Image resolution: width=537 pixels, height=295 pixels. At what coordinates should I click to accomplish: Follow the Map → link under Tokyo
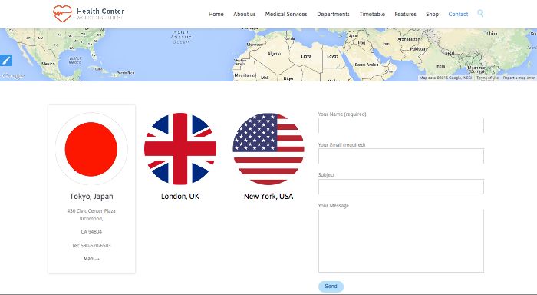91,259
